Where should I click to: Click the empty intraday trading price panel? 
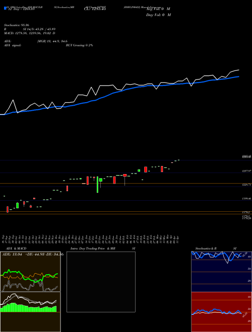click(101, 282)
